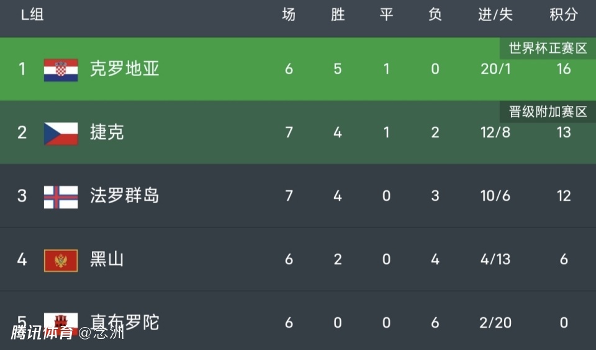Click the 晋级附加赛区 label badge
Image resolution: width=596 pixels, height=350 pixels.
[x=548, y=112]
